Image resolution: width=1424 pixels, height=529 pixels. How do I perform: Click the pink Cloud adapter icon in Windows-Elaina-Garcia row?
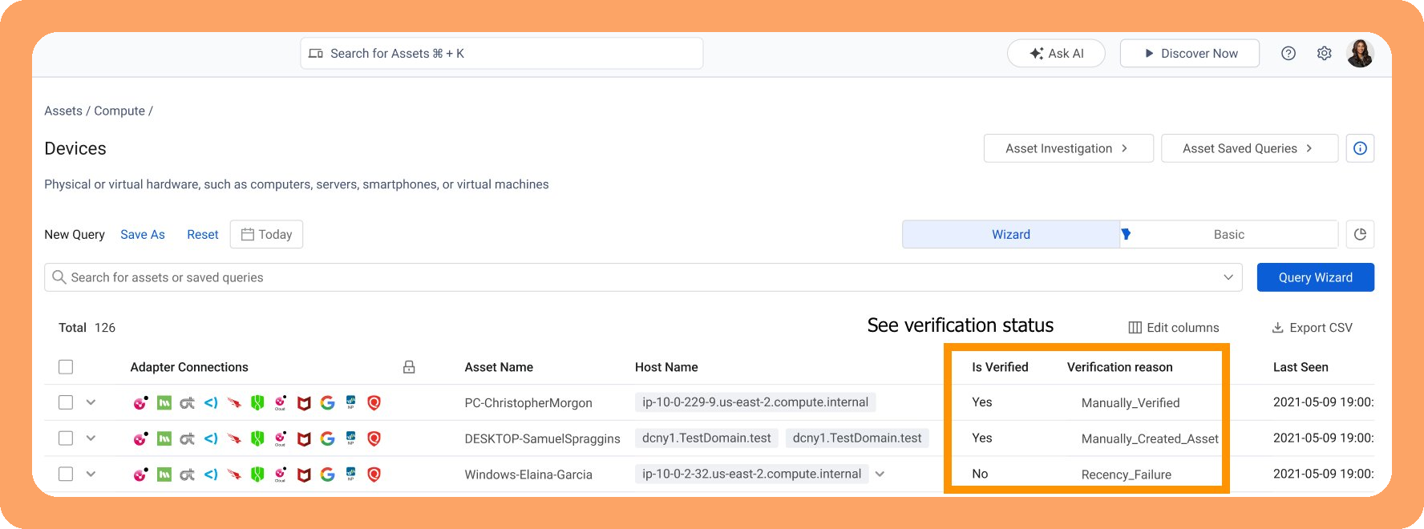[x=281, y=474]
